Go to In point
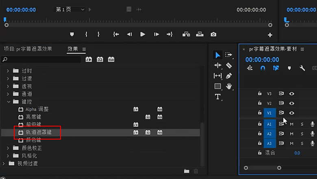This screenshot has width=317, height=179. [x=116, y=35]
